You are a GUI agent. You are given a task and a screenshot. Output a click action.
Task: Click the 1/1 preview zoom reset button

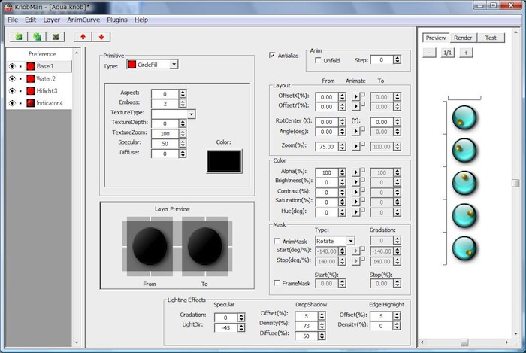tap(447, 53)
